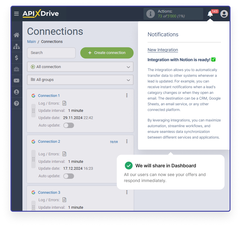This screenshot has height=227, width=241.
Task: Open the Home page from the sidebar
Action: click(x=17, y=34)
